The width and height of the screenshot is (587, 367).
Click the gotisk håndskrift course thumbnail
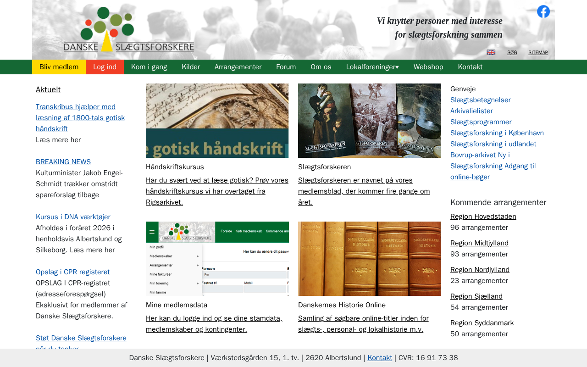[x=217, y=121]
